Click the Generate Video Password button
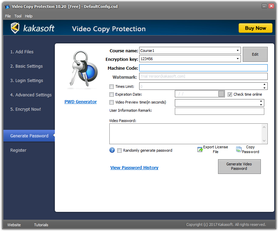The width and height of the screenshot is (278, 231). [239, 166]
